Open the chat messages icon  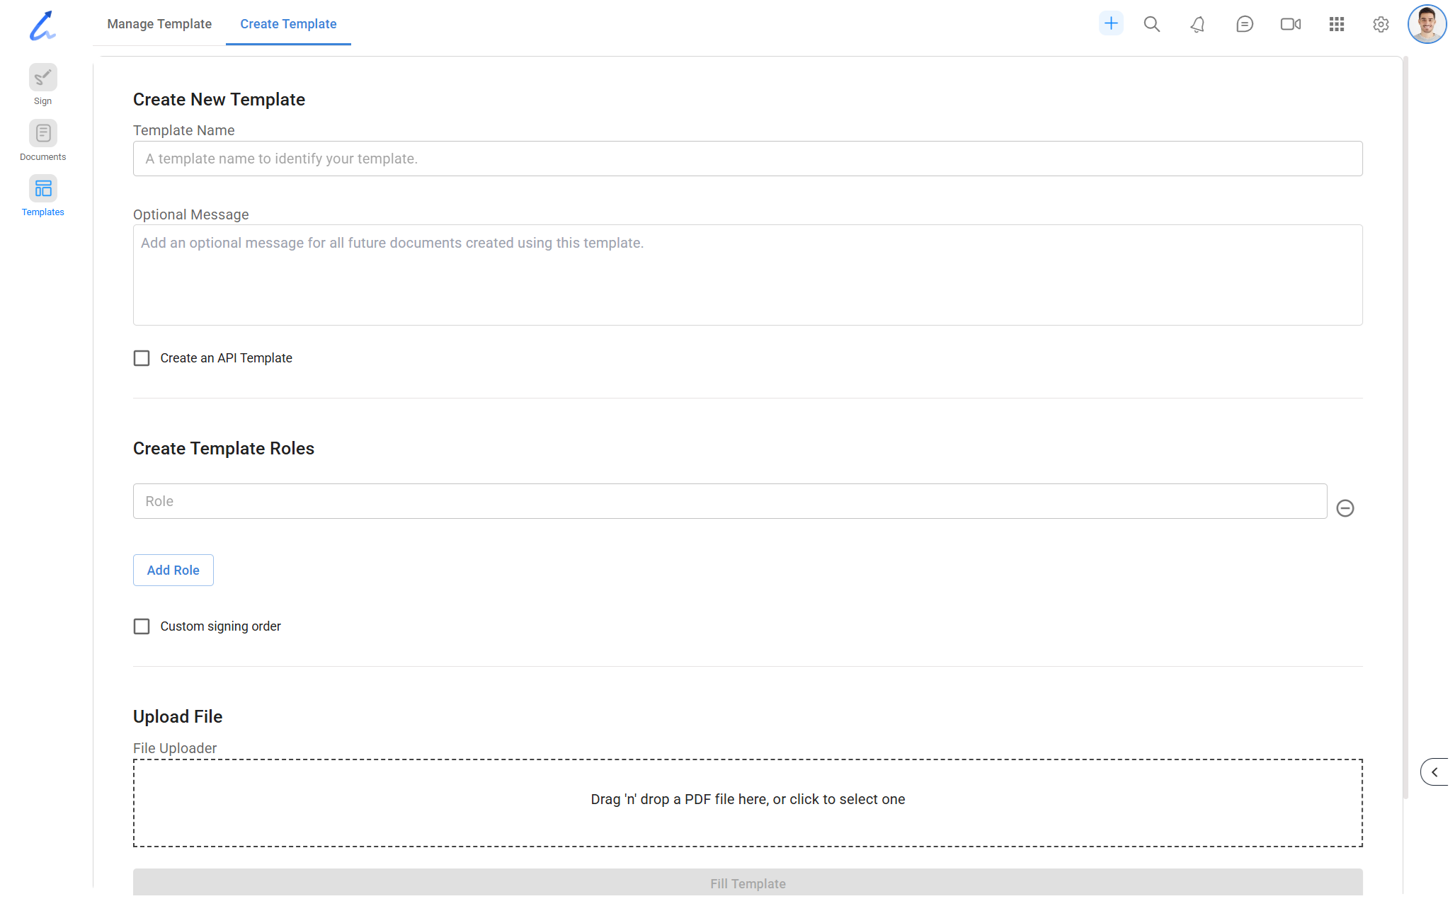tap(1244, 24)
